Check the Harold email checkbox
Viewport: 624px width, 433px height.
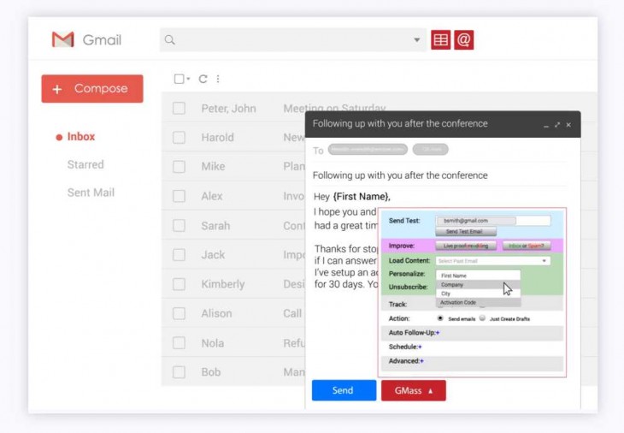tap(180, 138)
